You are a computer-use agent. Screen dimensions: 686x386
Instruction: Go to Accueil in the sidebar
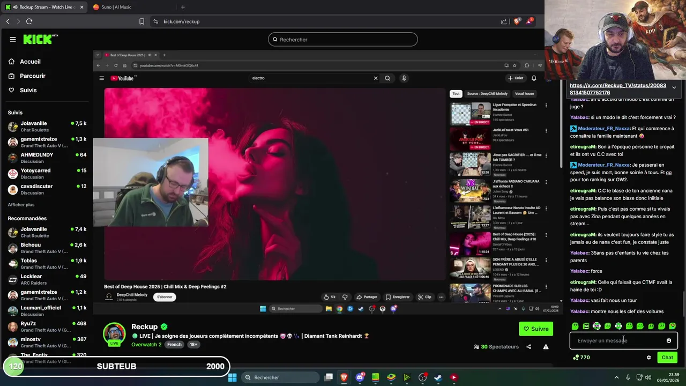(24, 62)
